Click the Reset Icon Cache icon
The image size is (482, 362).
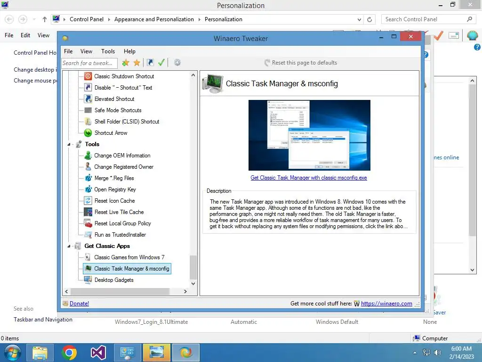[x=88, y=201]
